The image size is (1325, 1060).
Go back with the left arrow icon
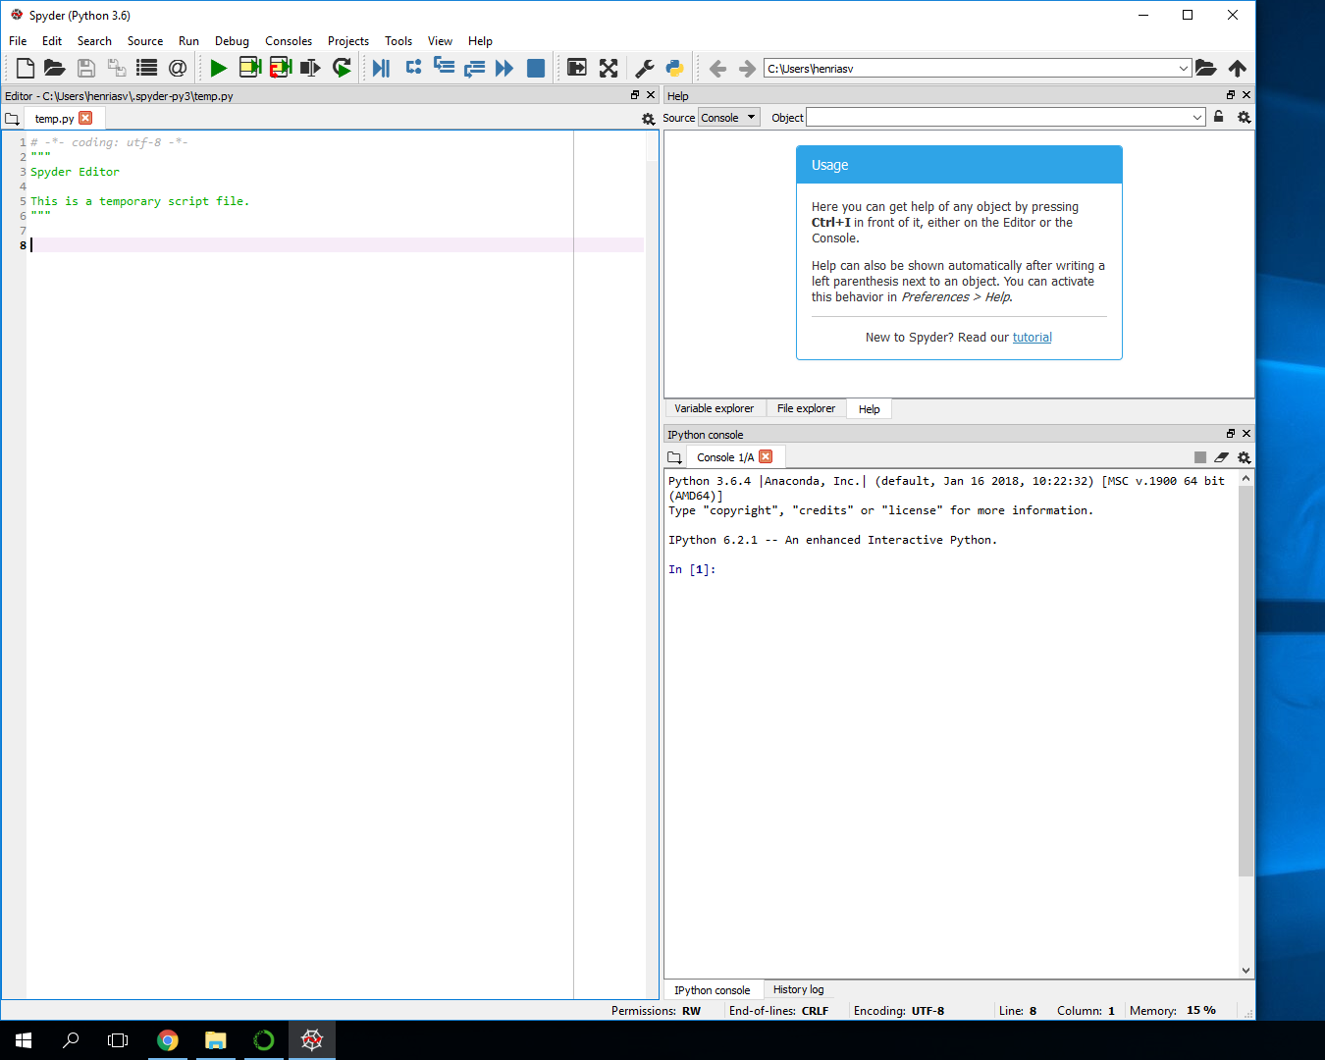[x=717, y=69]
